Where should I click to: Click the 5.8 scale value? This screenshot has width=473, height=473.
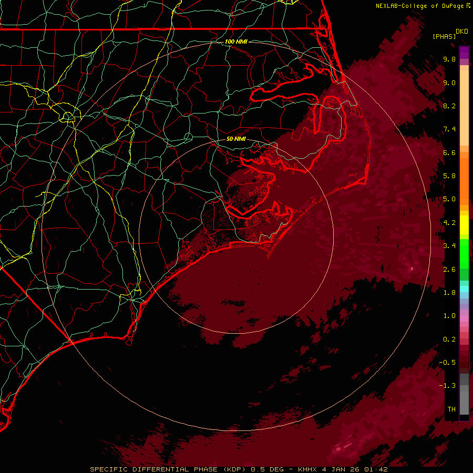point(449,176)
